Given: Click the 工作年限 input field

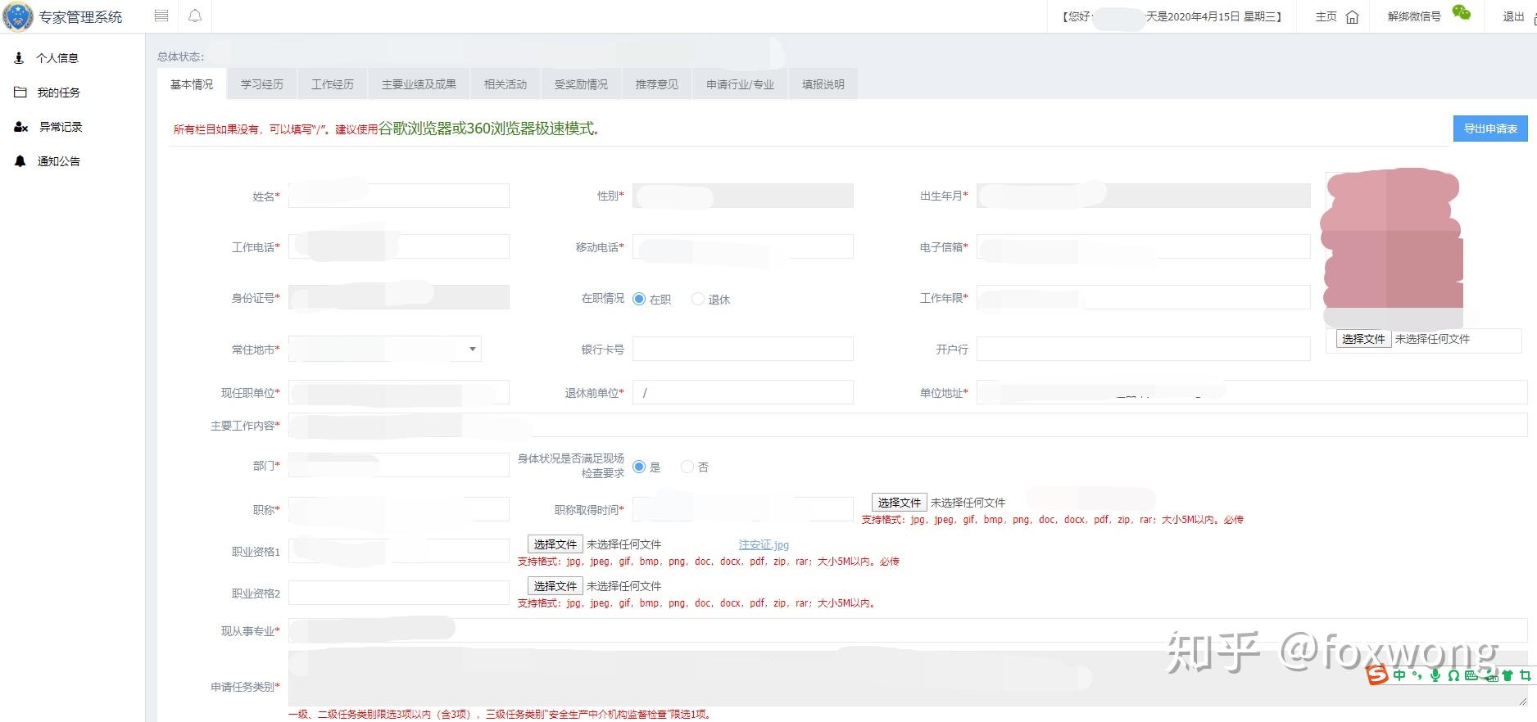Looking at the screenshot, I should [1144, 297].
